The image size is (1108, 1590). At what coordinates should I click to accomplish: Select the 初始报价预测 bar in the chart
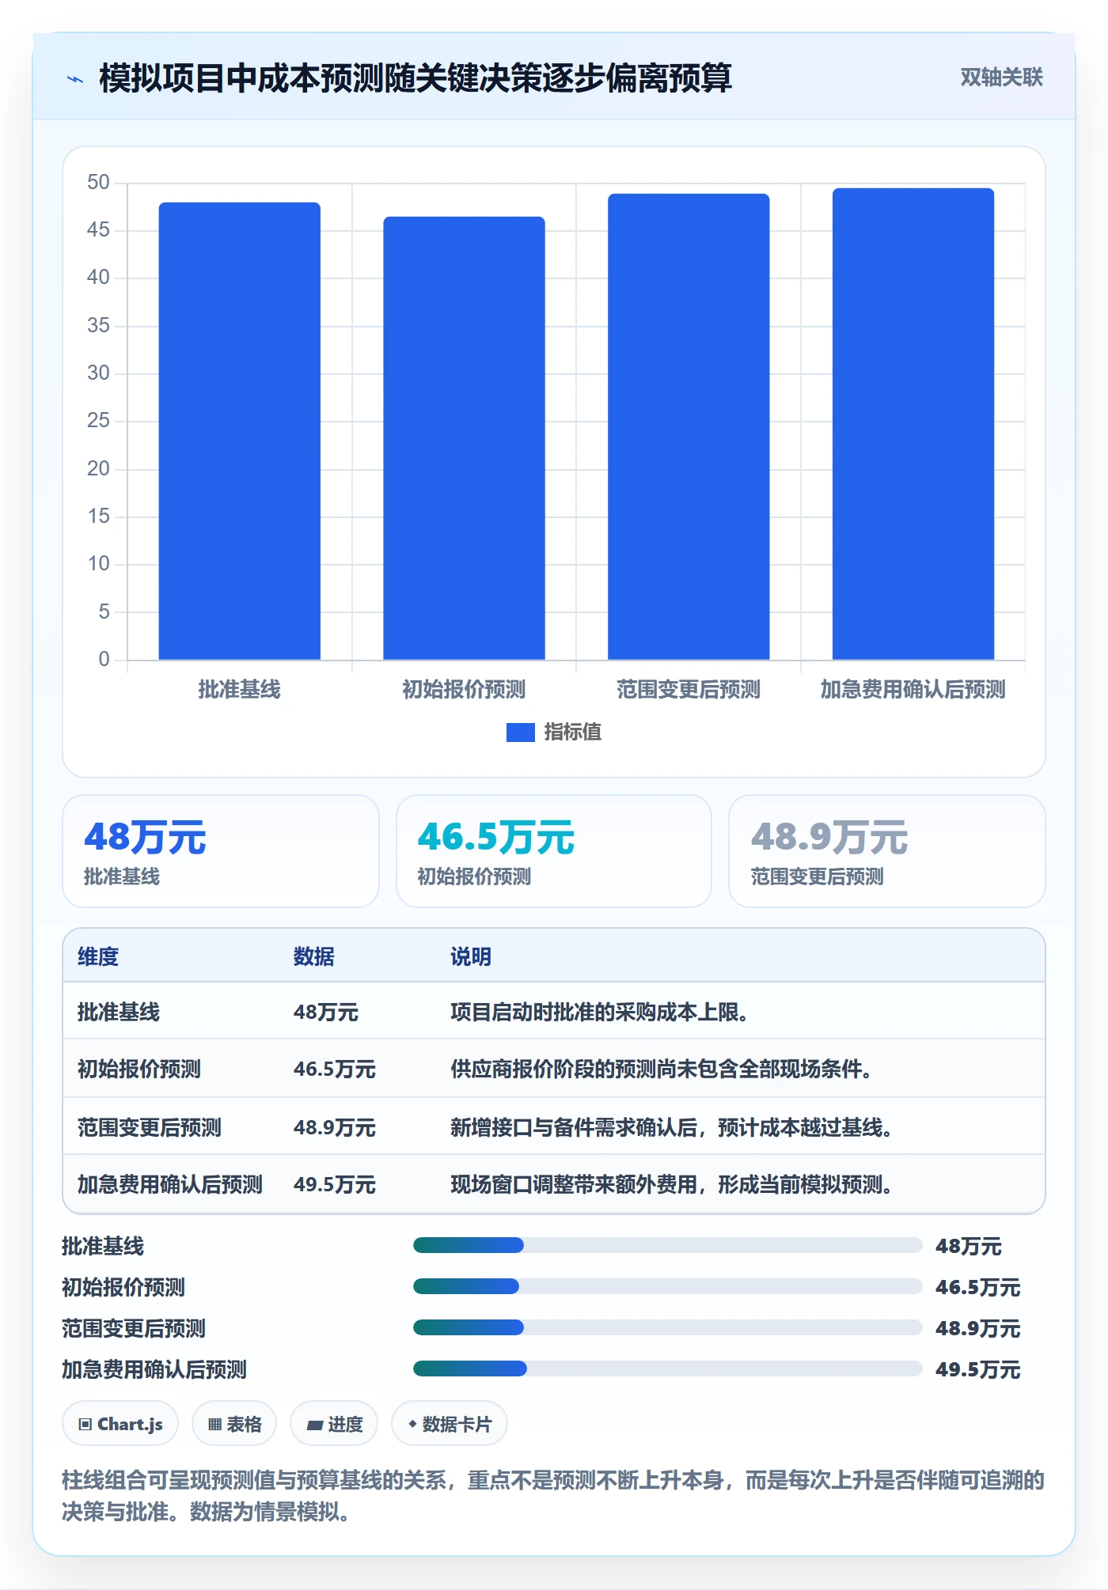[464, 438]
